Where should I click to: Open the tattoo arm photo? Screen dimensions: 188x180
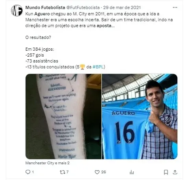coord(63,116)
